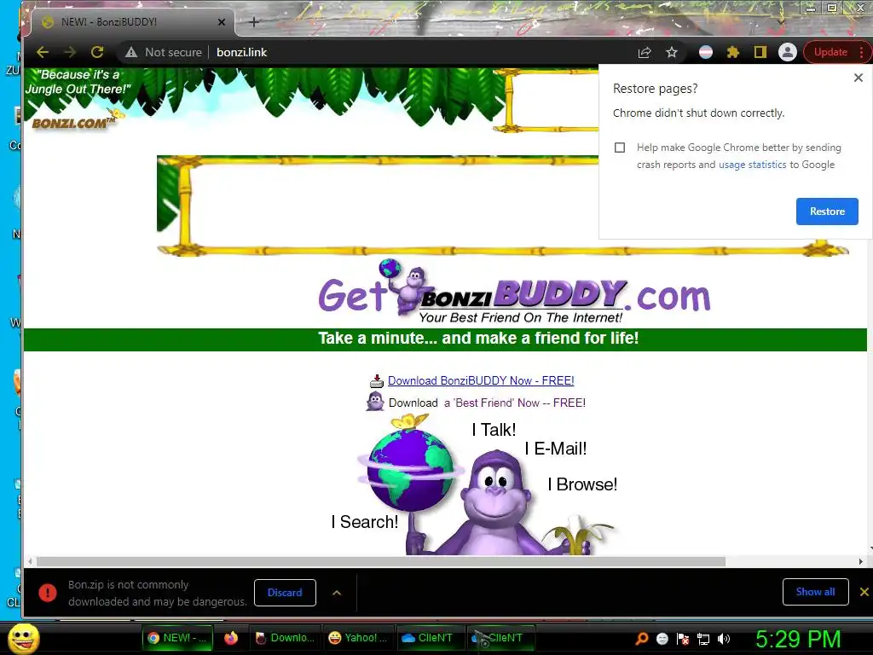Click Download BonziBUDDY Now - FREE! link
This screenshot has height=655, width=873.
[481, 381]
